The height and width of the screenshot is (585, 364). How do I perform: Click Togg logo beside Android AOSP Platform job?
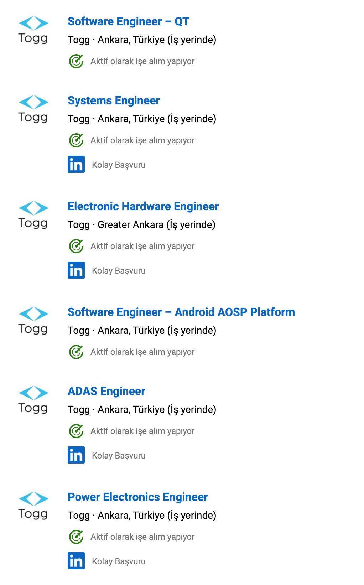pos(33,321)
